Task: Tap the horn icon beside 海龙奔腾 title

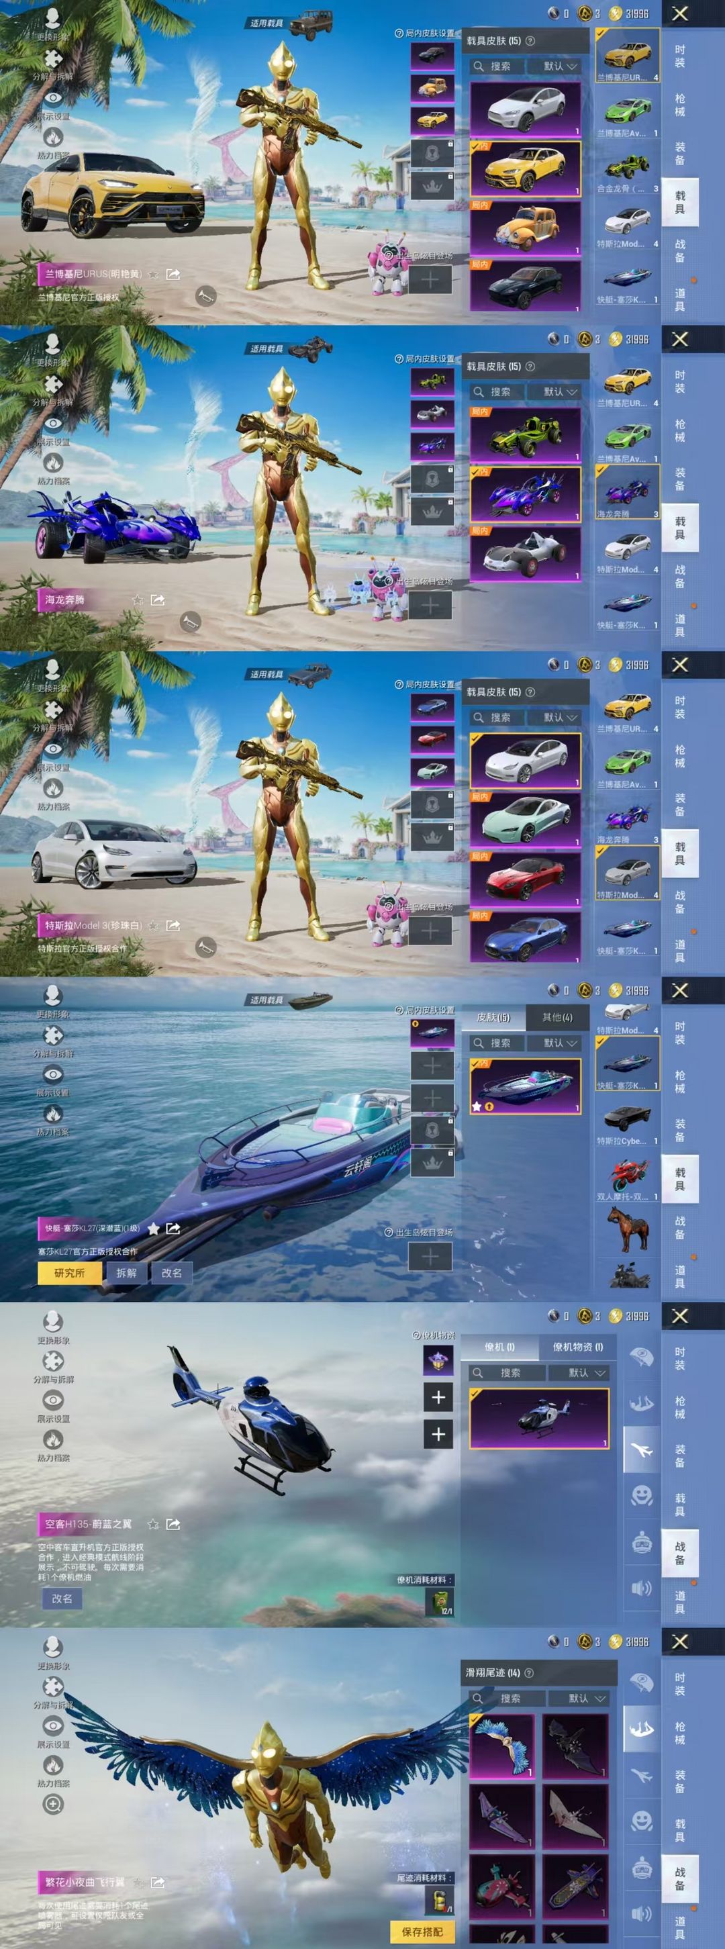Action: pyautogui.click(x=191, y=621)
